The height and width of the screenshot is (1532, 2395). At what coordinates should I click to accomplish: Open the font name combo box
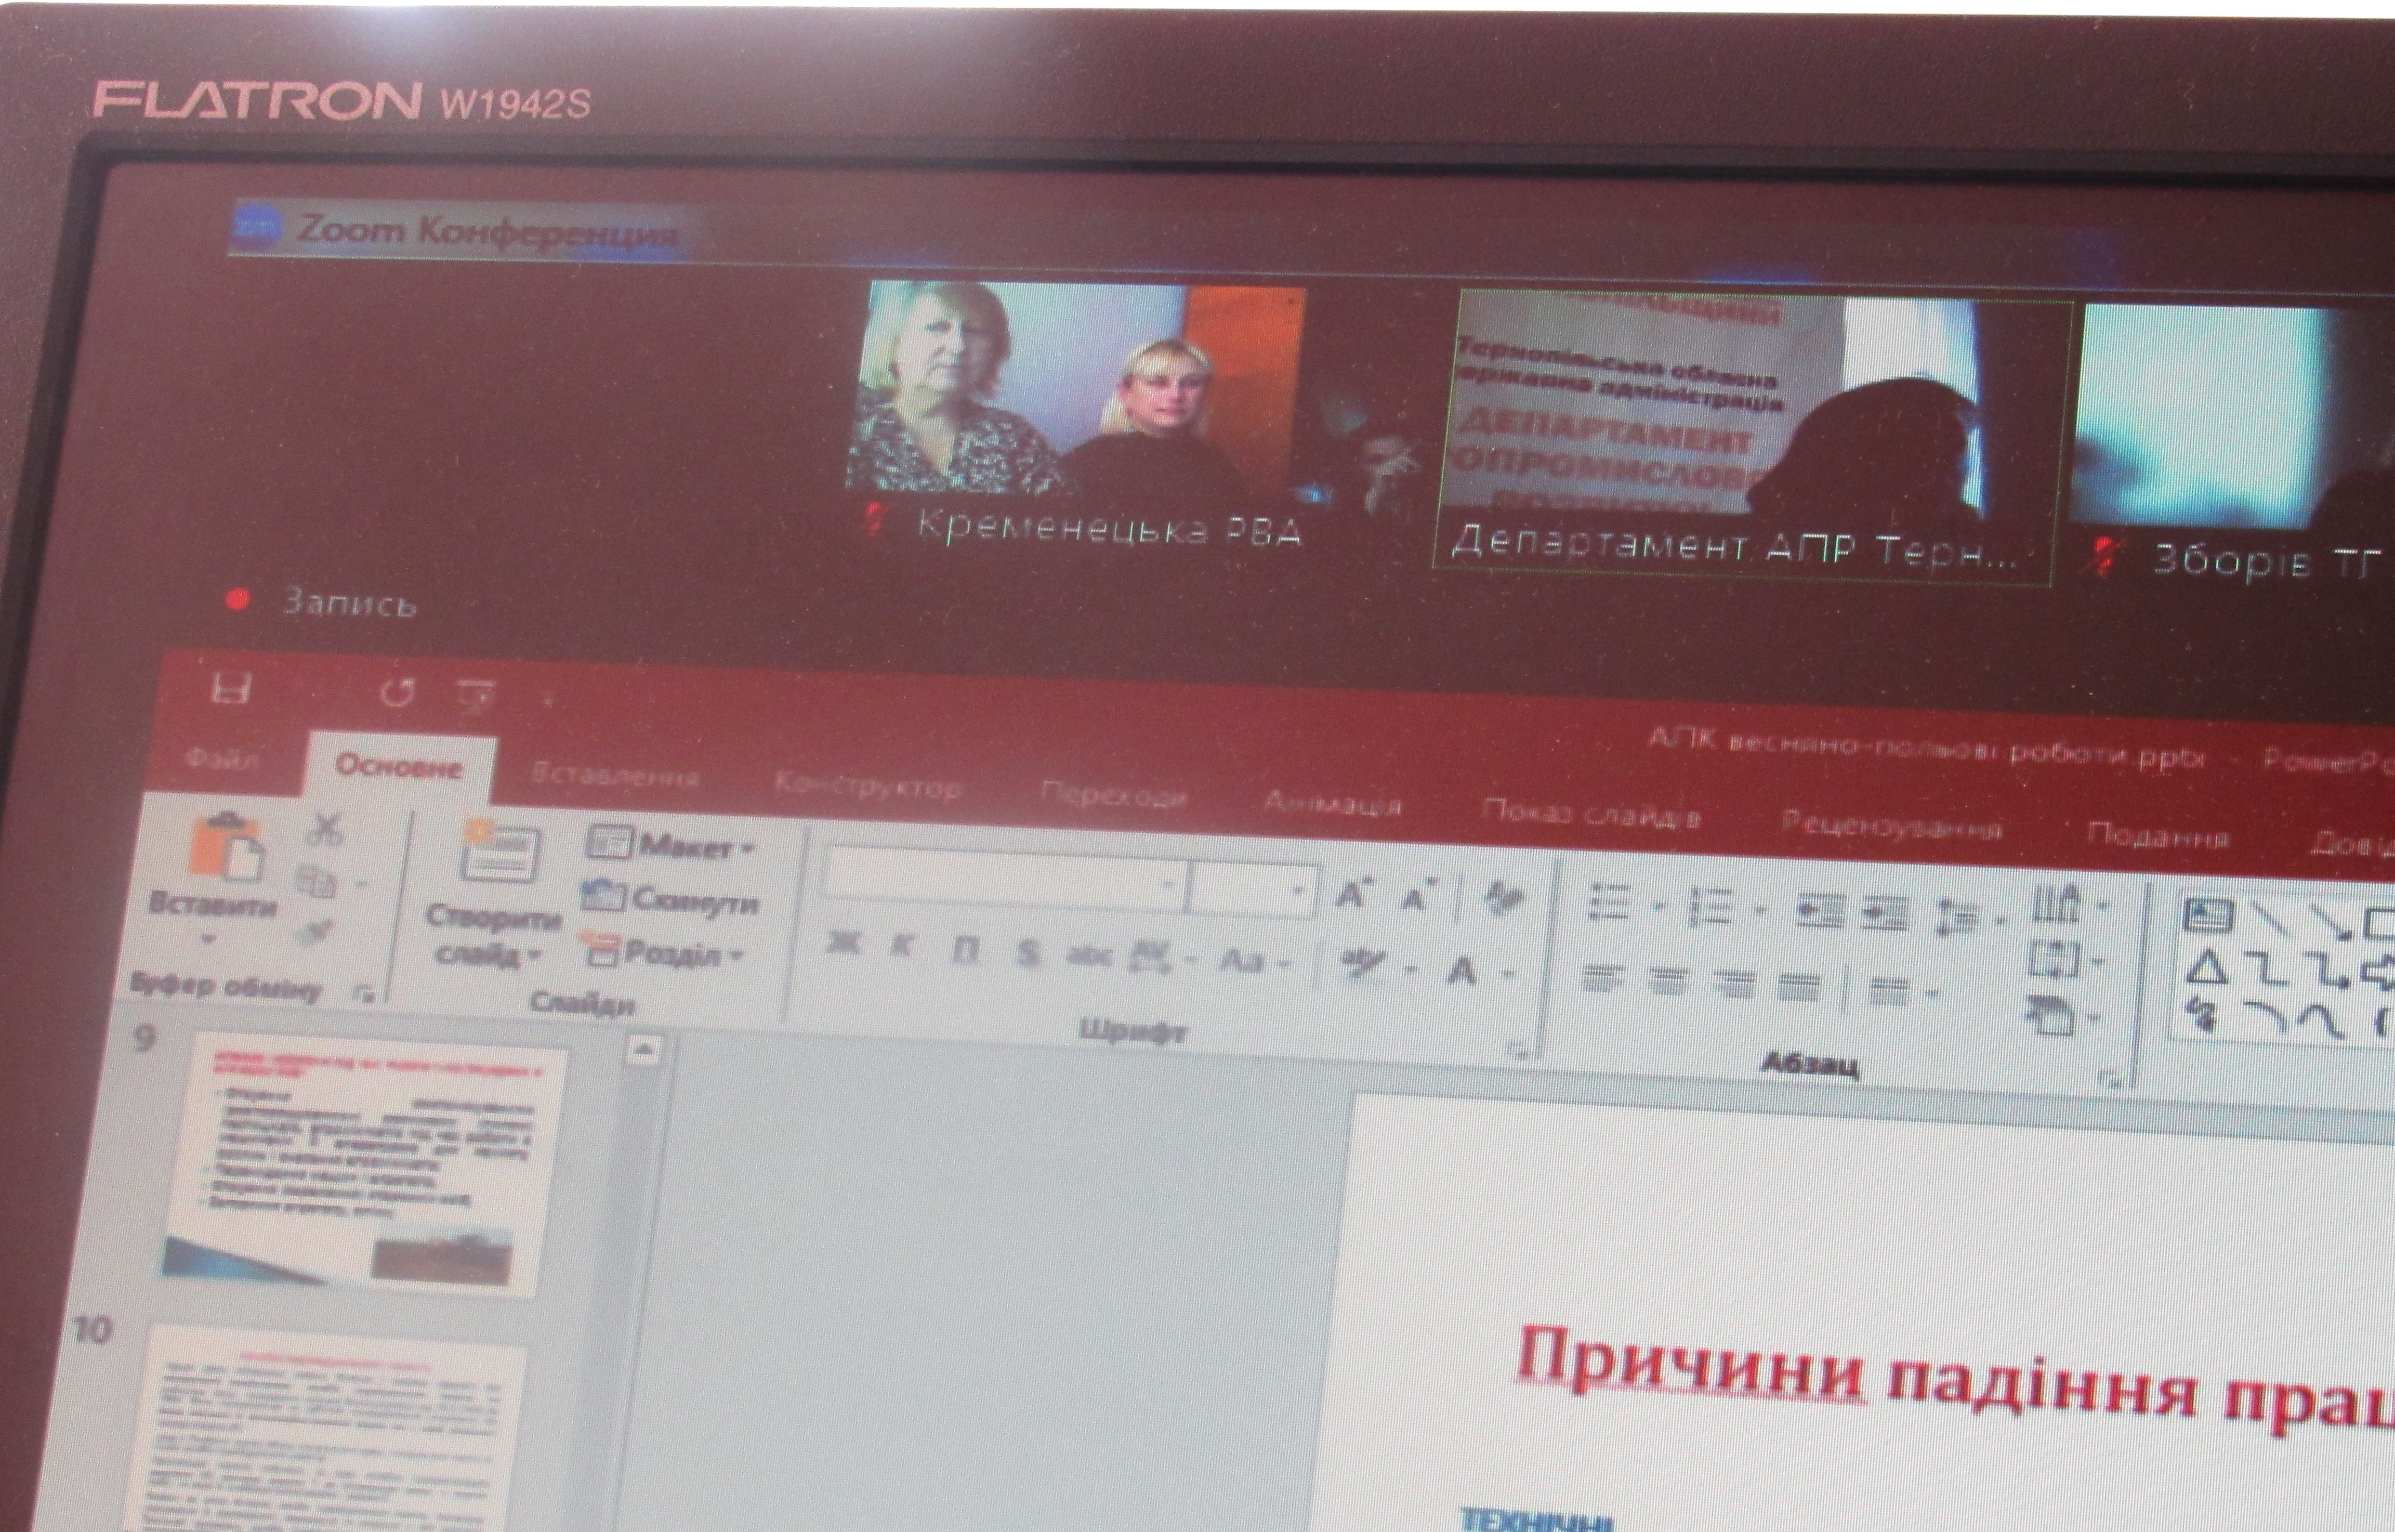click(1005, 878)
